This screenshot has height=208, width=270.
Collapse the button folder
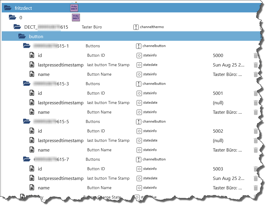click(22, 36)
